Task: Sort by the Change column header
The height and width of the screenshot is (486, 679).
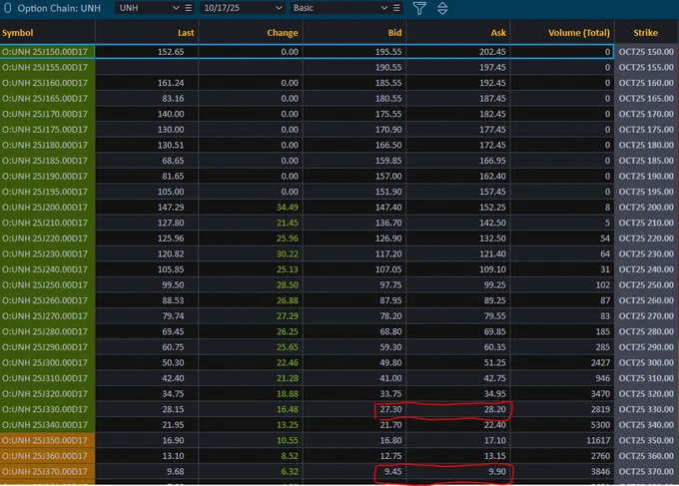Action: (x=283, y=33)
